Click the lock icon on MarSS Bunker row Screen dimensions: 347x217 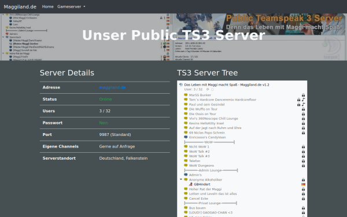(303, 95)
